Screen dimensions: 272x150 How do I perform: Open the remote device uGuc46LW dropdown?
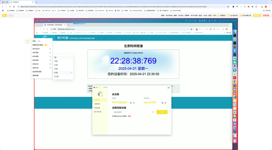tap(133, 112)
